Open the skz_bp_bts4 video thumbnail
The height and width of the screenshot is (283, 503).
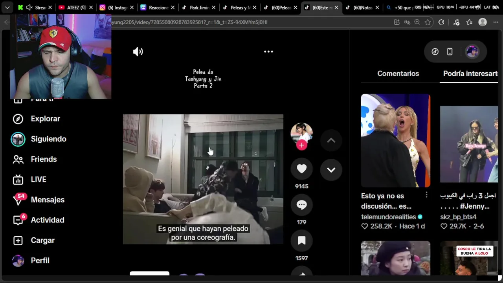click(x=469, y=144)
